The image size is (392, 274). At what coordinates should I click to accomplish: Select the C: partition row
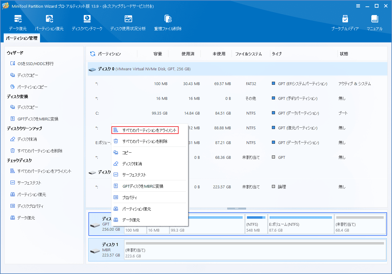tap(237, 113)
